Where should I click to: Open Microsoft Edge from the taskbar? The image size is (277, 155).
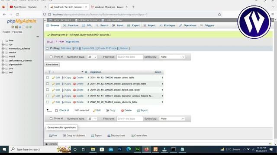point(129,149)
